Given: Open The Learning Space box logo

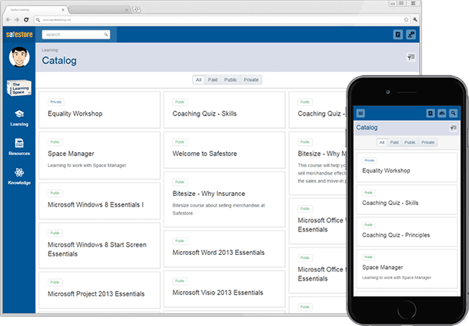Looking at the screenshot, I should tap(19, 88).
